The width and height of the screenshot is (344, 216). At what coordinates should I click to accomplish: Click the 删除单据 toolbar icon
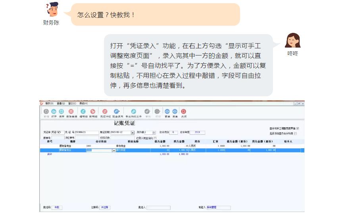coord(71,112)
